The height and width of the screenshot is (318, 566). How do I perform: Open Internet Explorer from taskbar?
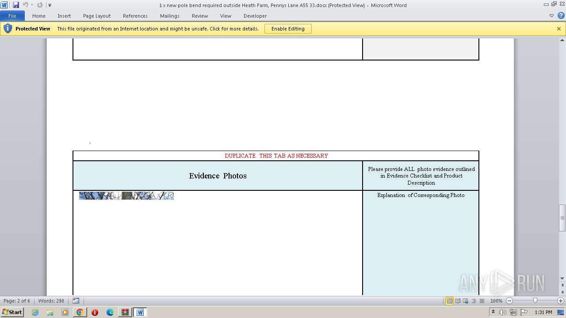tap(35, 312)
